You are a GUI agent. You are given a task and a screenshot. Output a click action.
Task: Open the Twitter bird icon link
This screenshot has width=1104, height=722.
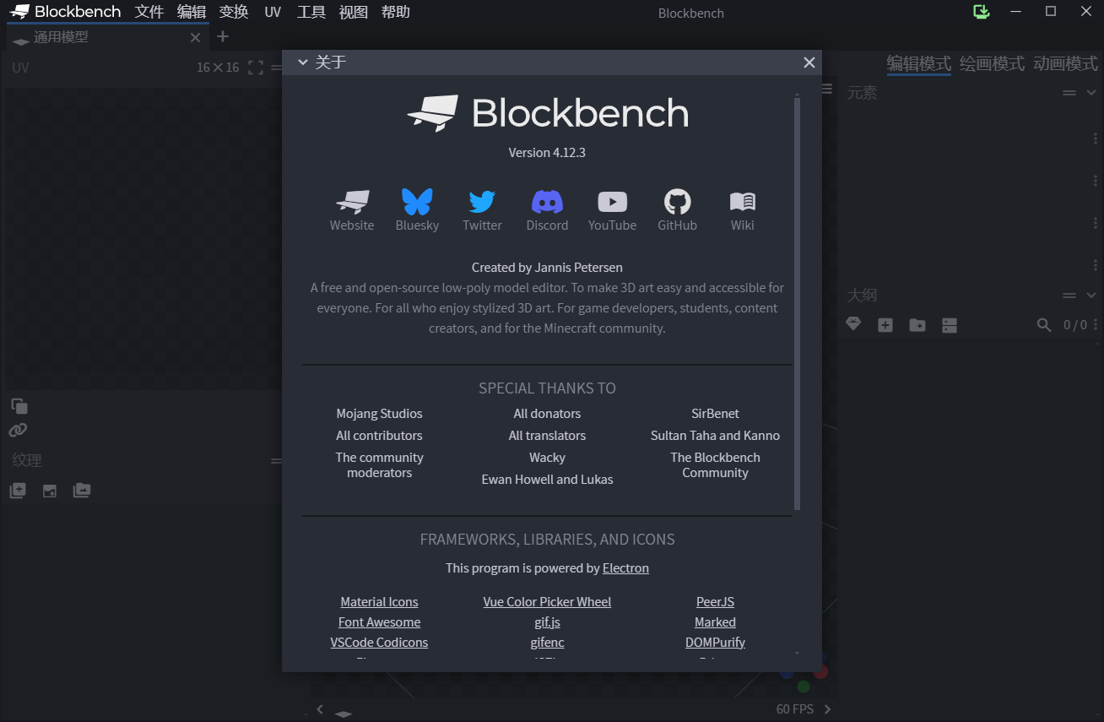[x=482, y=203]
